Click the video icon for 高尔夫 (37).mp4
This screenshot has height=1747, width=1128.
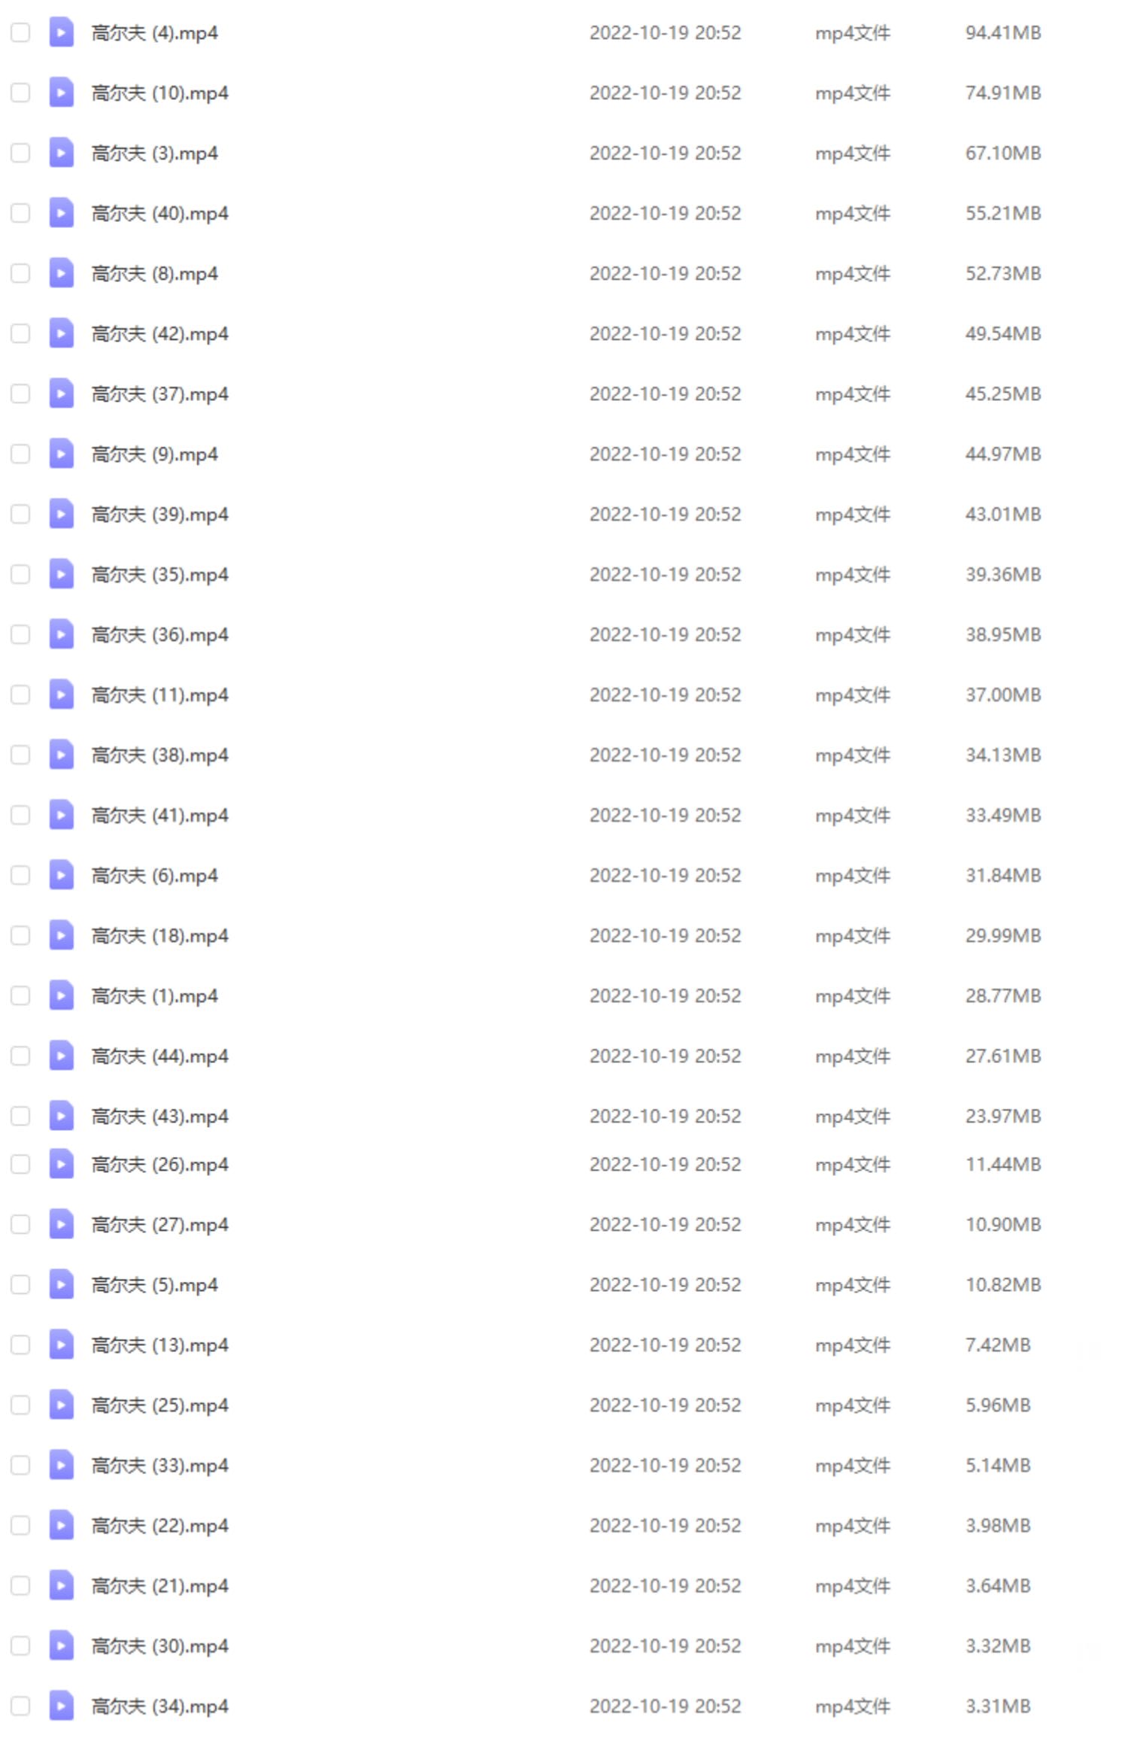pos(61,393)
